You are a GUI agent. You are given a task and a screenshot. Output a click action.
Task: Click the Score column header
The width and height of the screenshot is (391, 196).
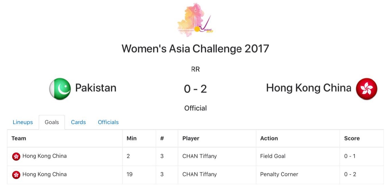[352, 138]
